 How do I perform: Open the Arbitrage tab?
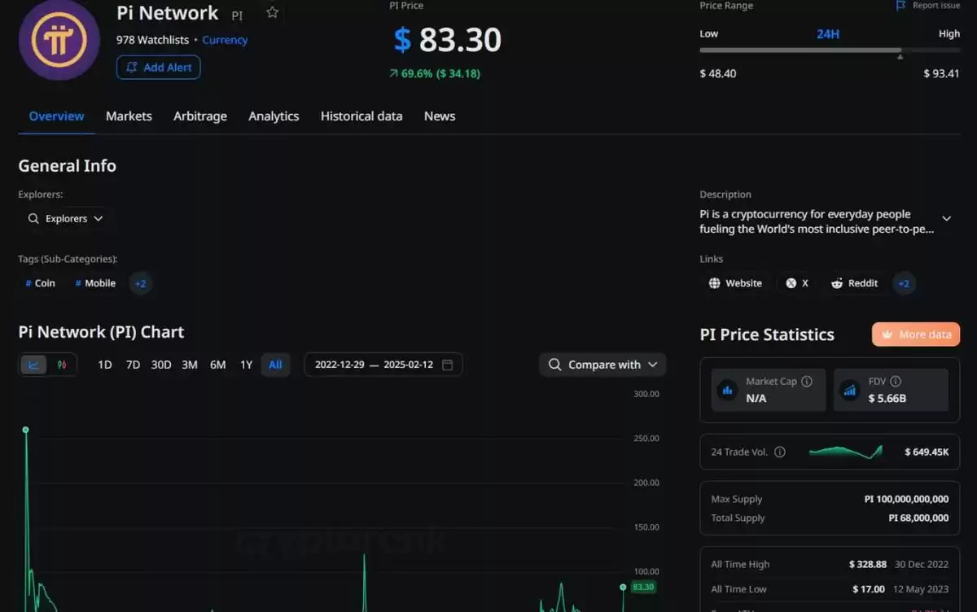point(200,116)
